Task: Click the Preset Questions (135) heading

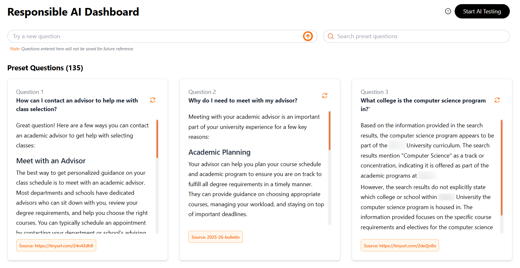Action: click(x=45, y=68)
